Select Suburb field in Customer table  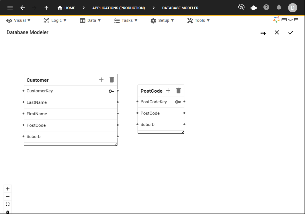pos(71,137)
